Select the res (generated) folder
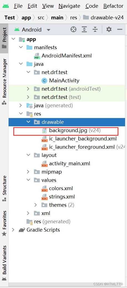 click(52, 222)
